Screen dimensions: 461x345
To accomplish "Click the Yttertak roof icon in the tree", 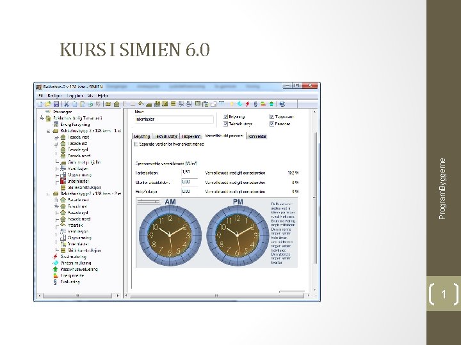I will tap(63, 225).
